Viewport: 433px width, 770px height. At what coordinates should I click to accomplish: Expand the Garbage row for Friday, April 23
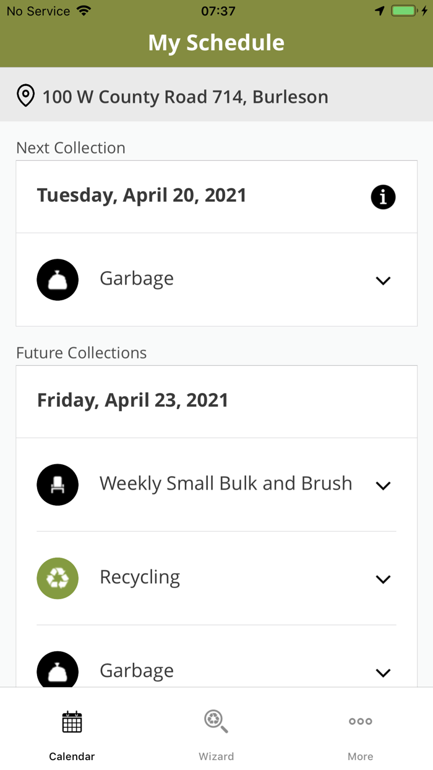click(x=383, y=673)
